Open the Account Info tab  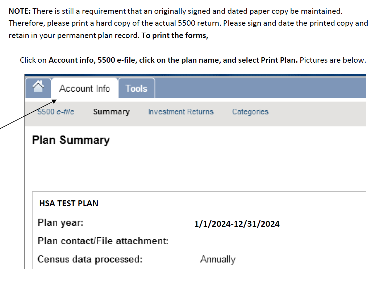pyautogui.click(x=84, y=88)
